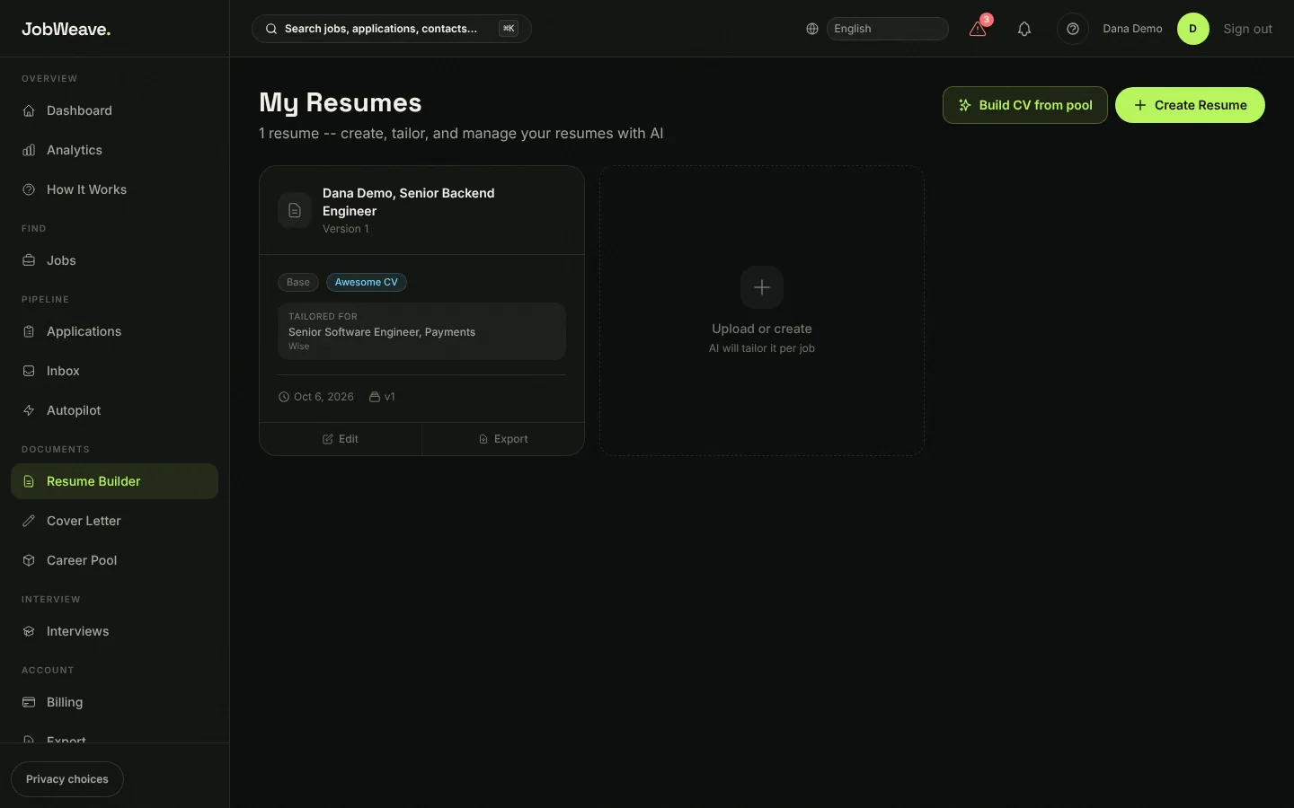Open the alerts warning triangle icon

coord(978,29)
